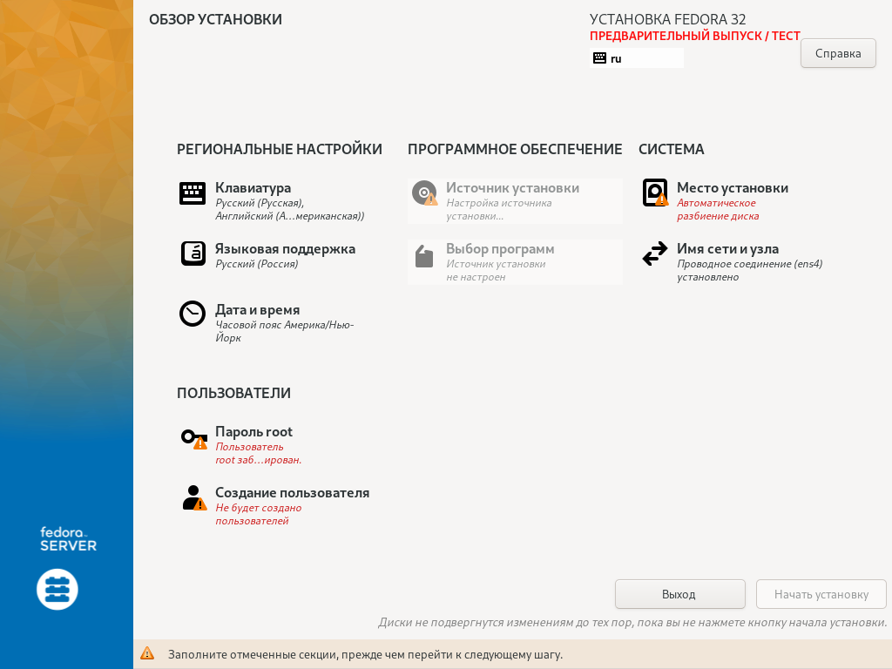Click the СИСТЕМА section heading
Viewport: 892px width, 669px height.
(x=672, y=149)
